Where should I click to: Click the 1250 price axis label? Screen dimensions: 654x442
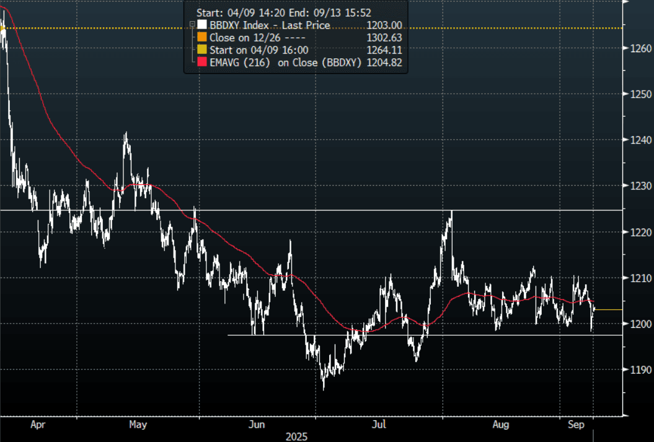pos(640,94)
